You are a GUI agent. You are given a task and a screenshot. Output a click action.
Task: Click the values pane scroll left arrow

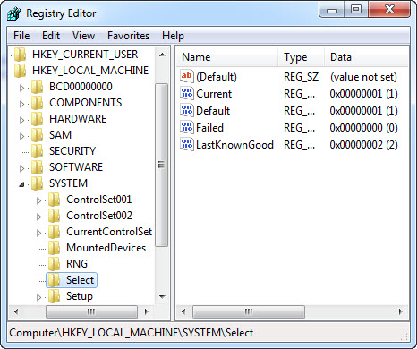click(x=183, y=311)
